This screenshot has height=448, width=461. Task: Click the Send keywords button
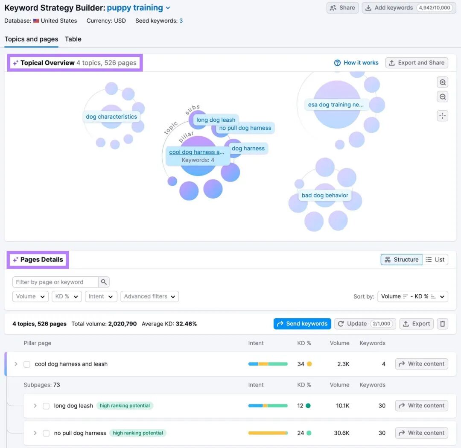click(x=302, y=324)
